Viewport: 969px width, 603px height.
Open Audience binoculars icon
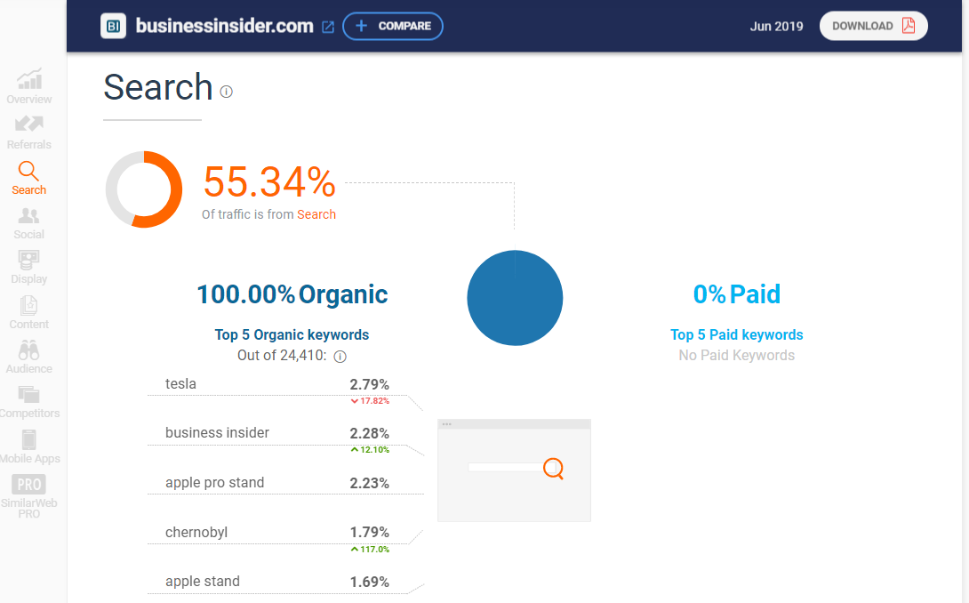pos(28,350)
